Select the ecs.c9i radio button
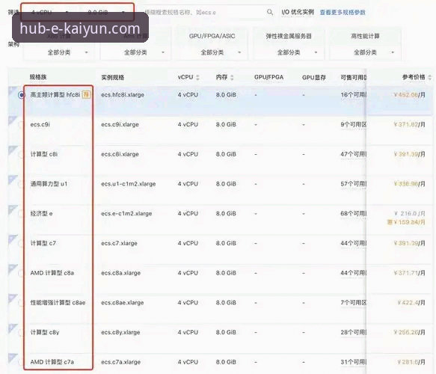Screen dimensions: 436x374 point(22,125)
